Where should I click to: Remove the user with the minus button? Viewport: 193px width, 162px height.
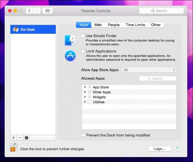(x=20, y=138)
